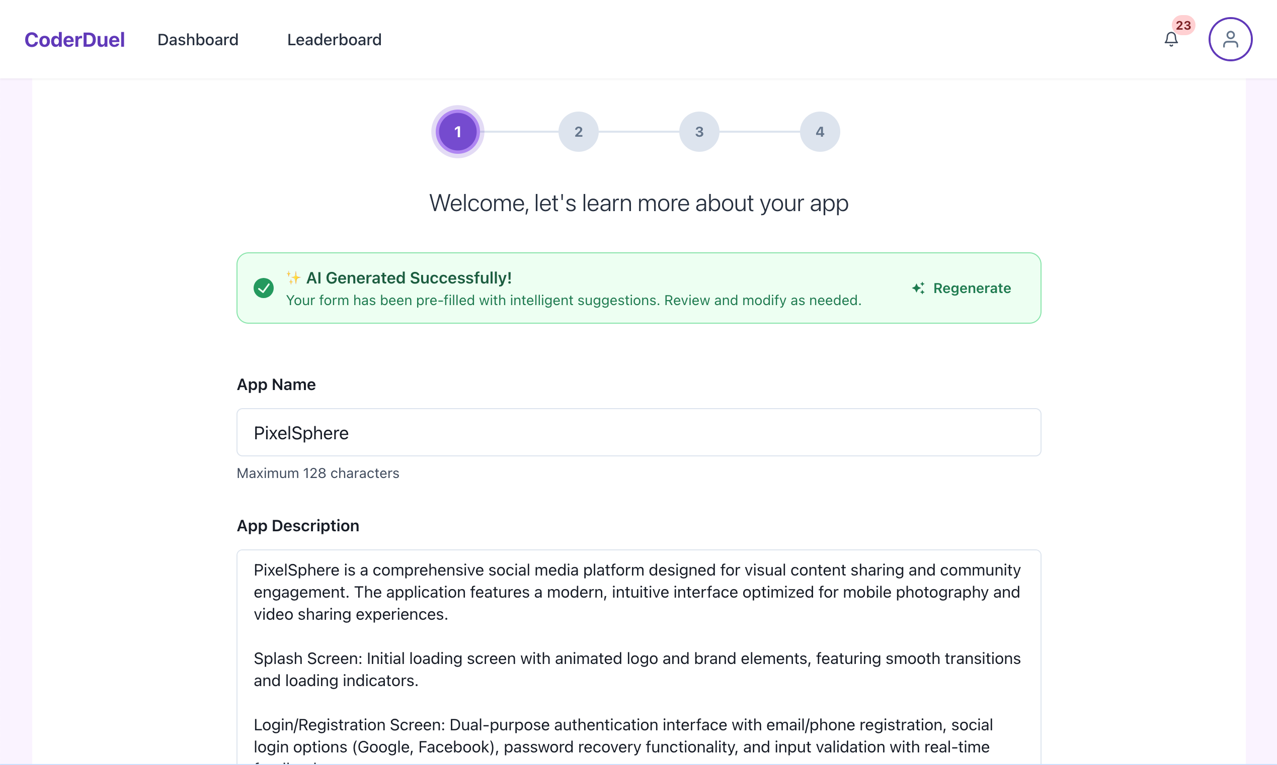This screenshot has height=765, width=1277.
Task: Click the sparkle icon beside Regenerate
Action: [918, 288]
